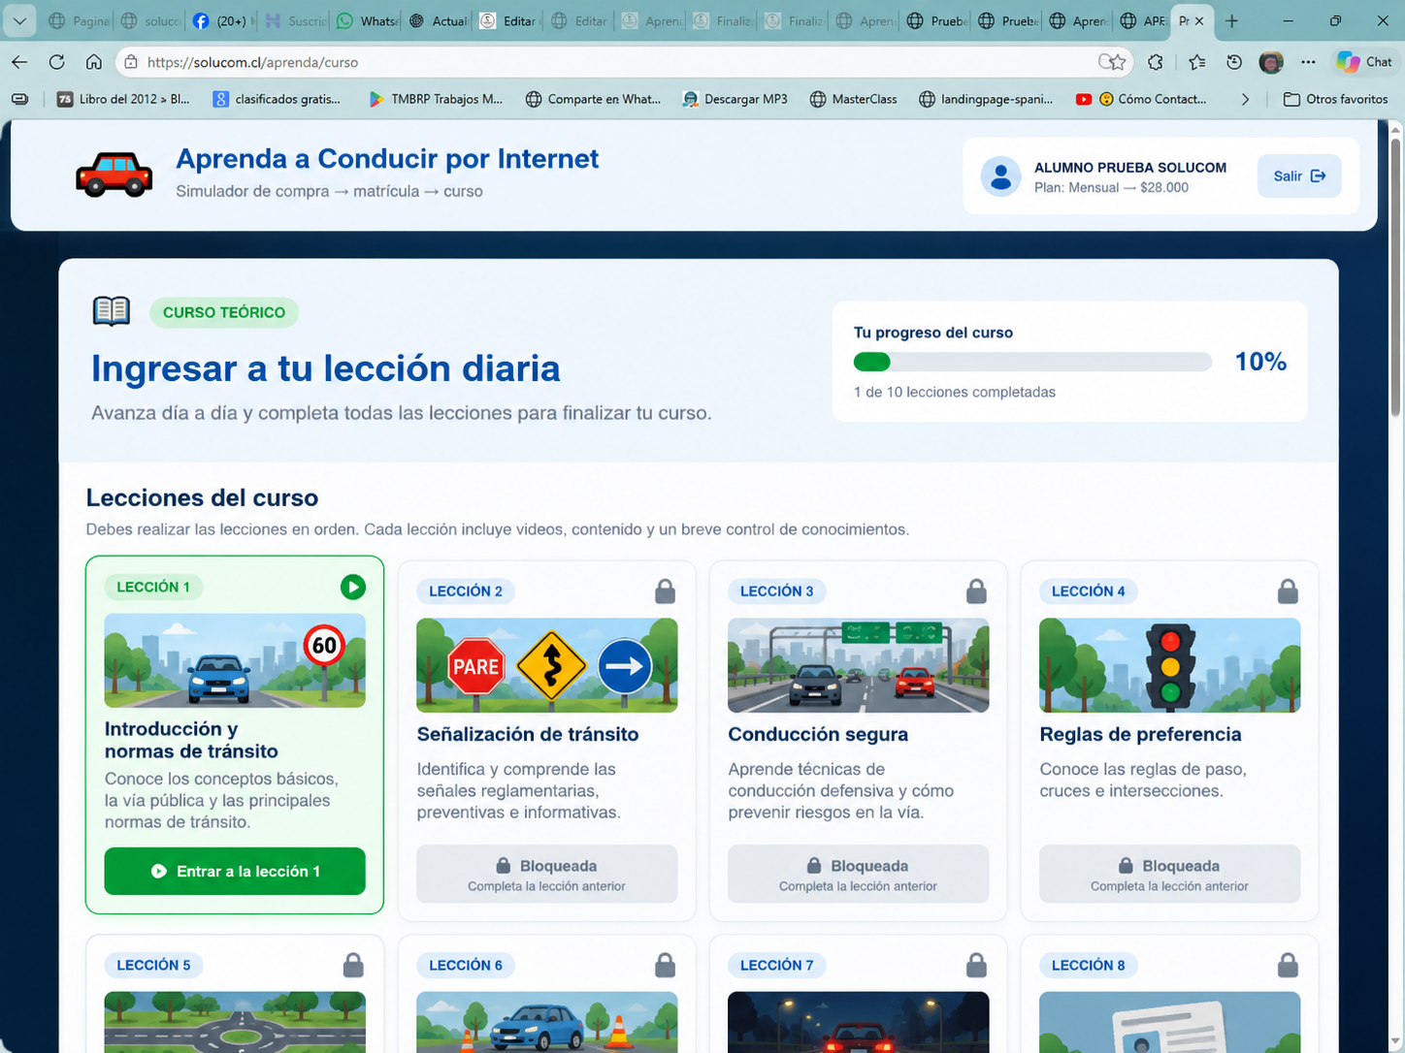The height and width of the screenshot is (1053, 1405).
Task: Reload the page with the refresh icon
Action: [x=56, y=62]
